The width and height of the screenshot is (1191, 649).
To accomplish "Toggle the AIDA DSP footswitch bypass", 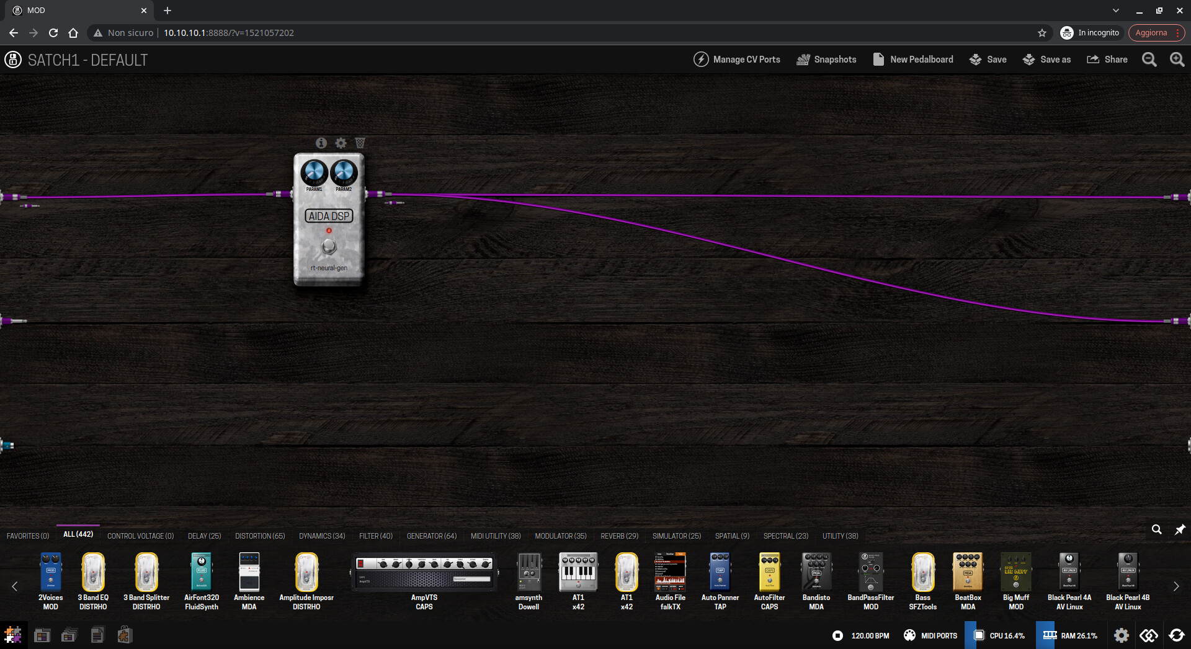I will tap(329, 247).
